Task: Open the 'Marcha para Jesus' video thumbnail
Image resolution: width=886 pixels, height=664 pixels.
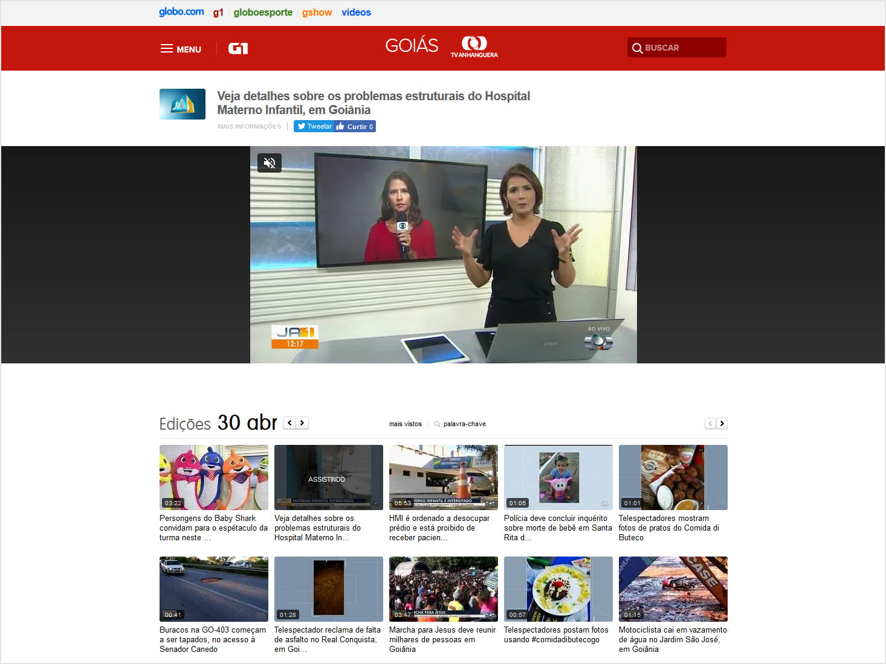Action: (x=444, y=589)
